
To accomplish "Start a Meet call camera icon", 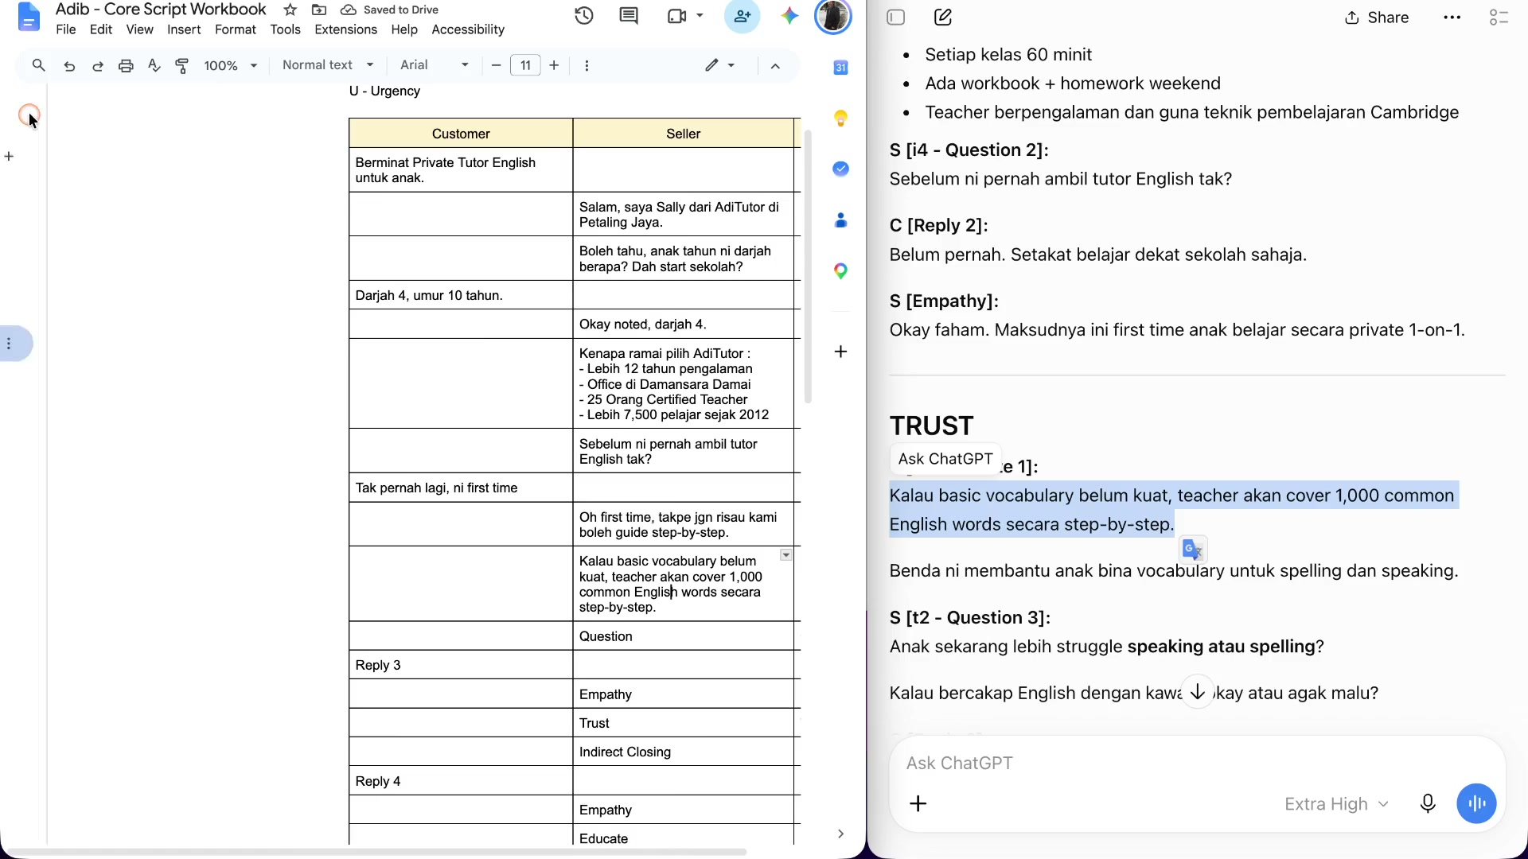I will click(677, 16).
